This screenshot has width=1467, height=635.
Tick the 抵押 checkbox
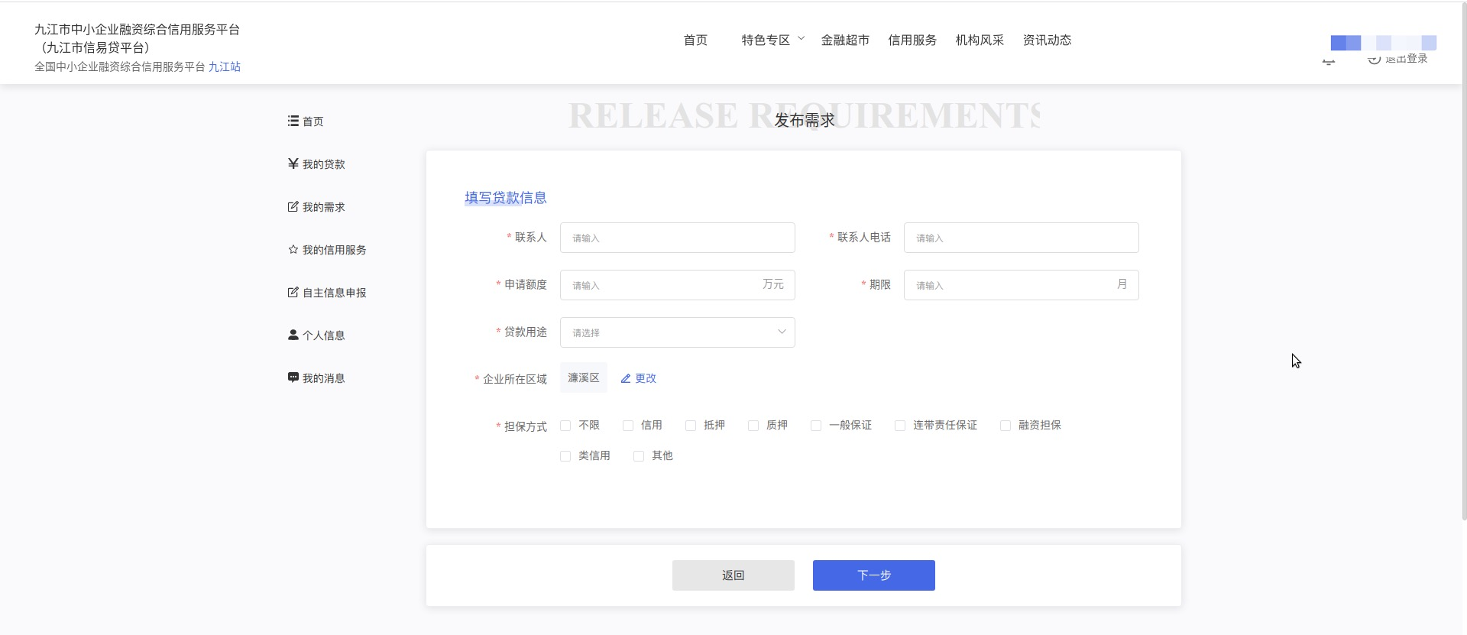click(691, 426)
